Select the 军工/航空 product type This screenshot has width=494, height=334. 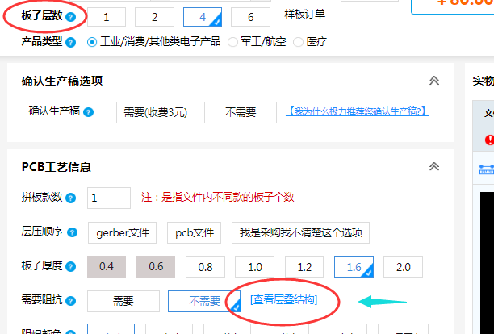click(x=234, y=41)
